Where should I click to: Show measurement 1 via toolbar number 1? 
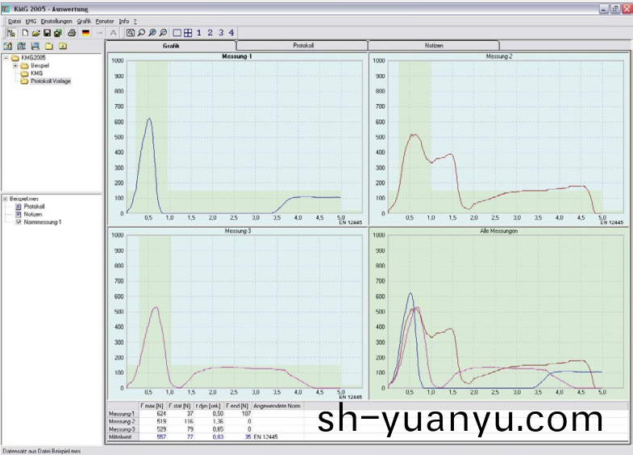click(x=199, y=33)
